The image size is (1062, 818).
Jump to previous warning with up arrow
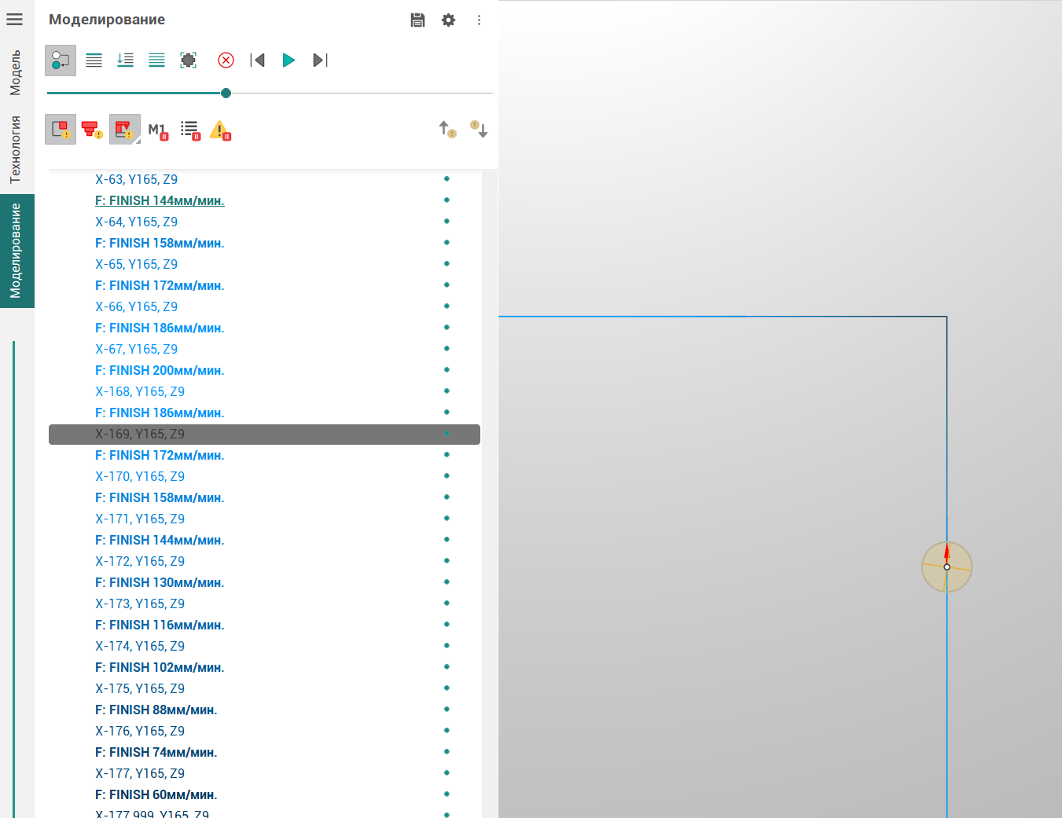[446, 129]
